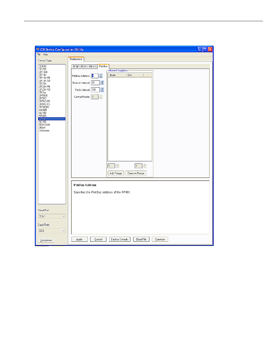Click the Remove Range button
This screenshot has width=263, height=340.
click(x=136, y=173)
